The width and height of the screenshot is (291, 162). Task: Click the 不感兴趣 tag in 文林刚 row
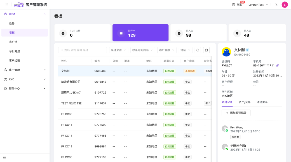coord(190,71)
